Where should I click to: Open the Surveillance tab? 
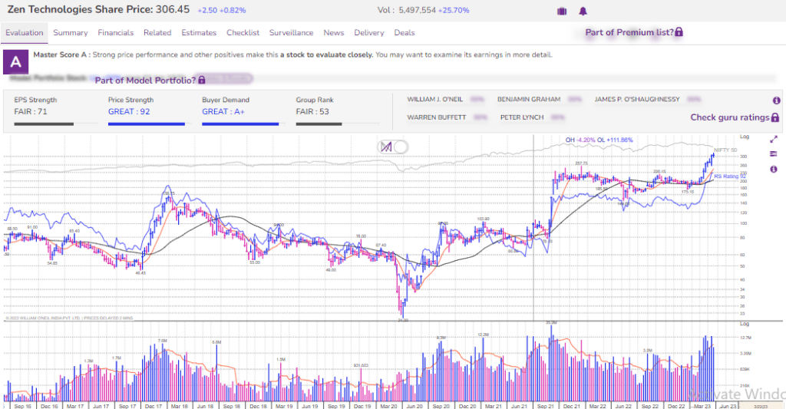[291, 32]
